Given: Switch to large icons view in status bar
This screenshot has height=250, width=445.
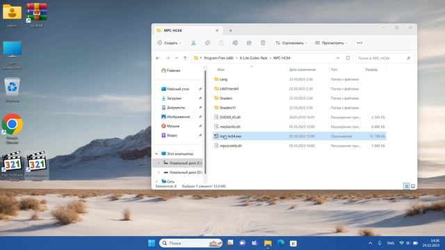Looking at the screenshot, I should tap(413, 186).
